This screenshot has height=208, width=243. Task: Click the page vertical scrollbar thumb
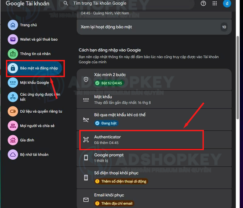[238, 78]
